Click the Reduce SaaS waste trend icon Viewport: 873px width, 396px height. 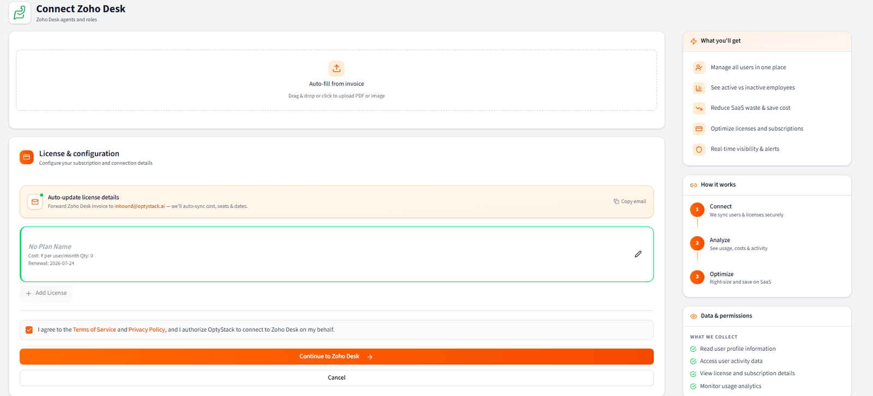click(x=699, y=108)
